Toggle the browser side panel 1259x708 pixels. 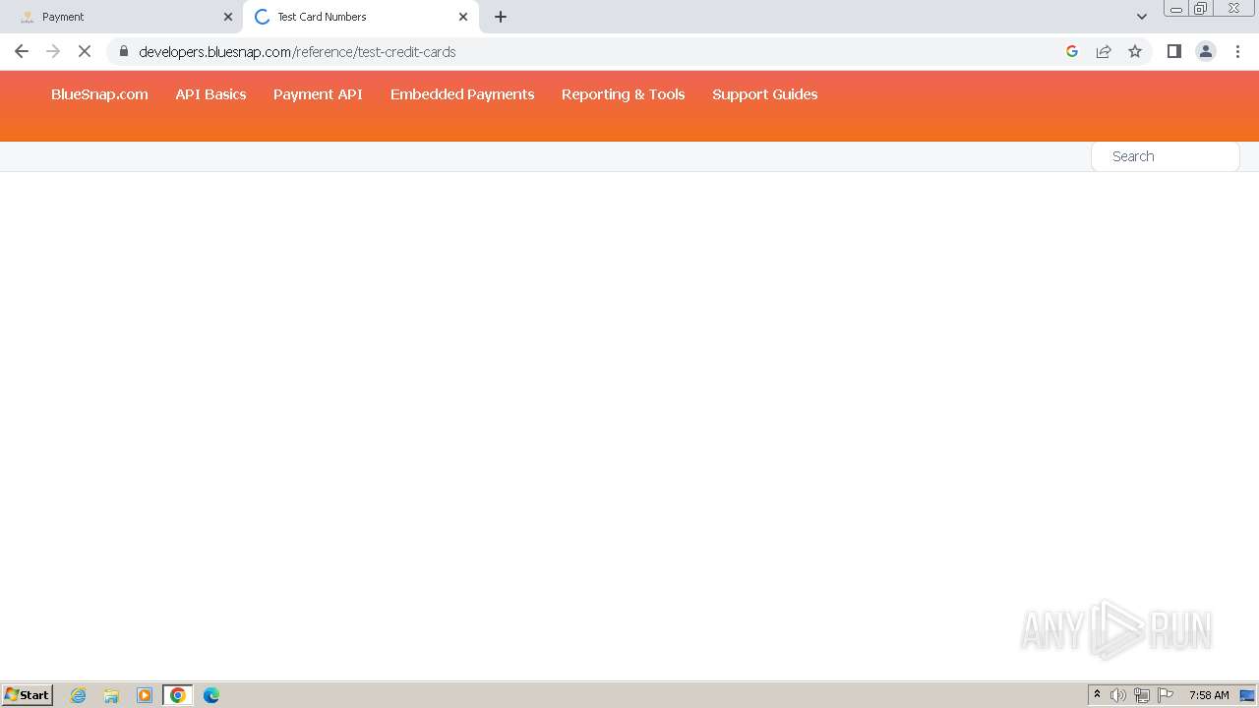1173,51
